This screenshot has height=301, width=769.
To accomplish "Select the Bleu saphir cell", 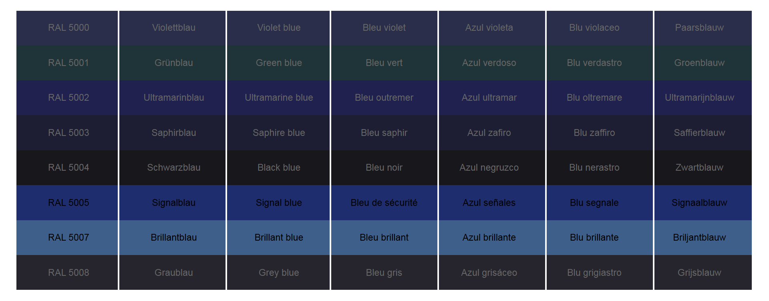I will click(x=384, y=133).
